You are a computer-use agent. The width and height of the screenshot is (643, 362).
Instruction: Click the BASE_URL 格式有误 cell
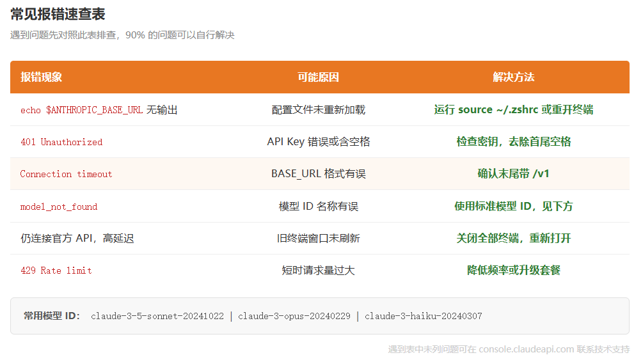point(318,174)
